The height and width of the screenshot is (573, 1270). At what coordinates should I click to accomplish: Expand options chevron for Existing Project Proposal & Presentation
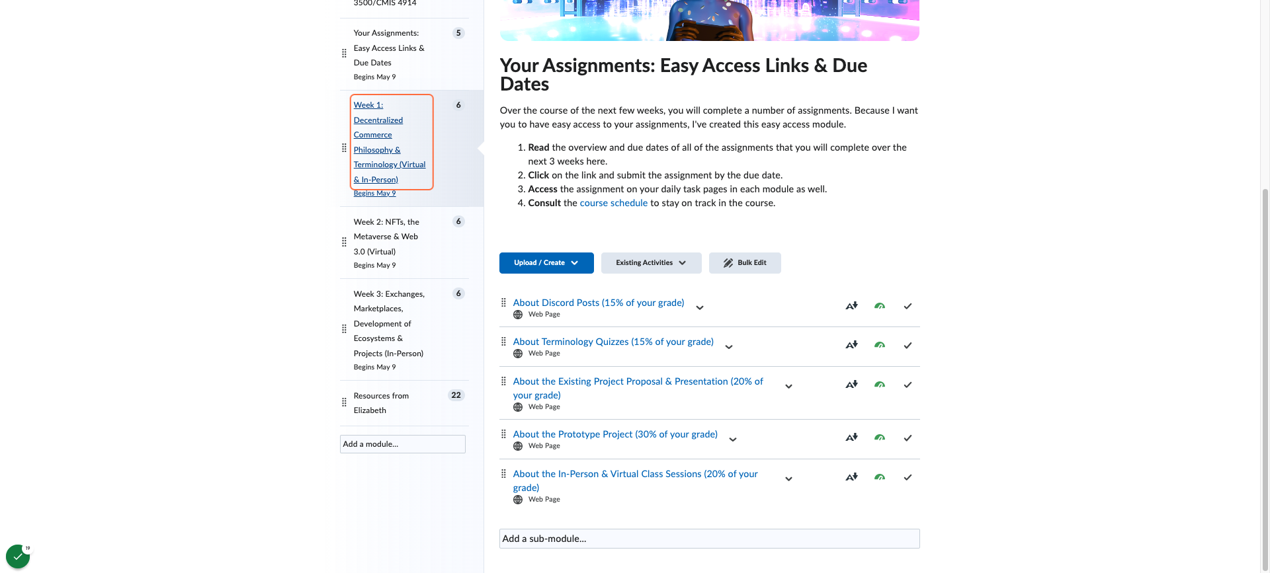[x=788, y=387]
